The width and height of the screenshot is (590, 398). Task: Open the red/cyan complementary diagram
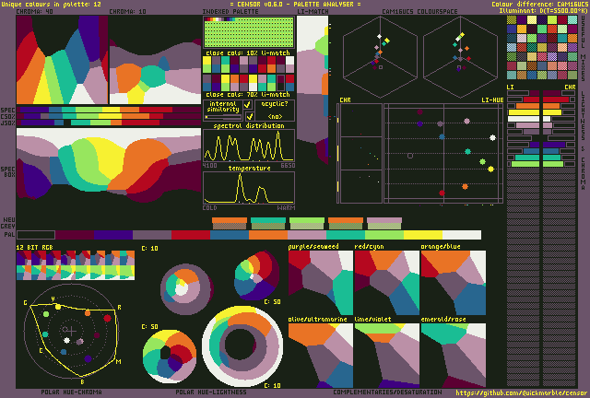coord(387,283)
